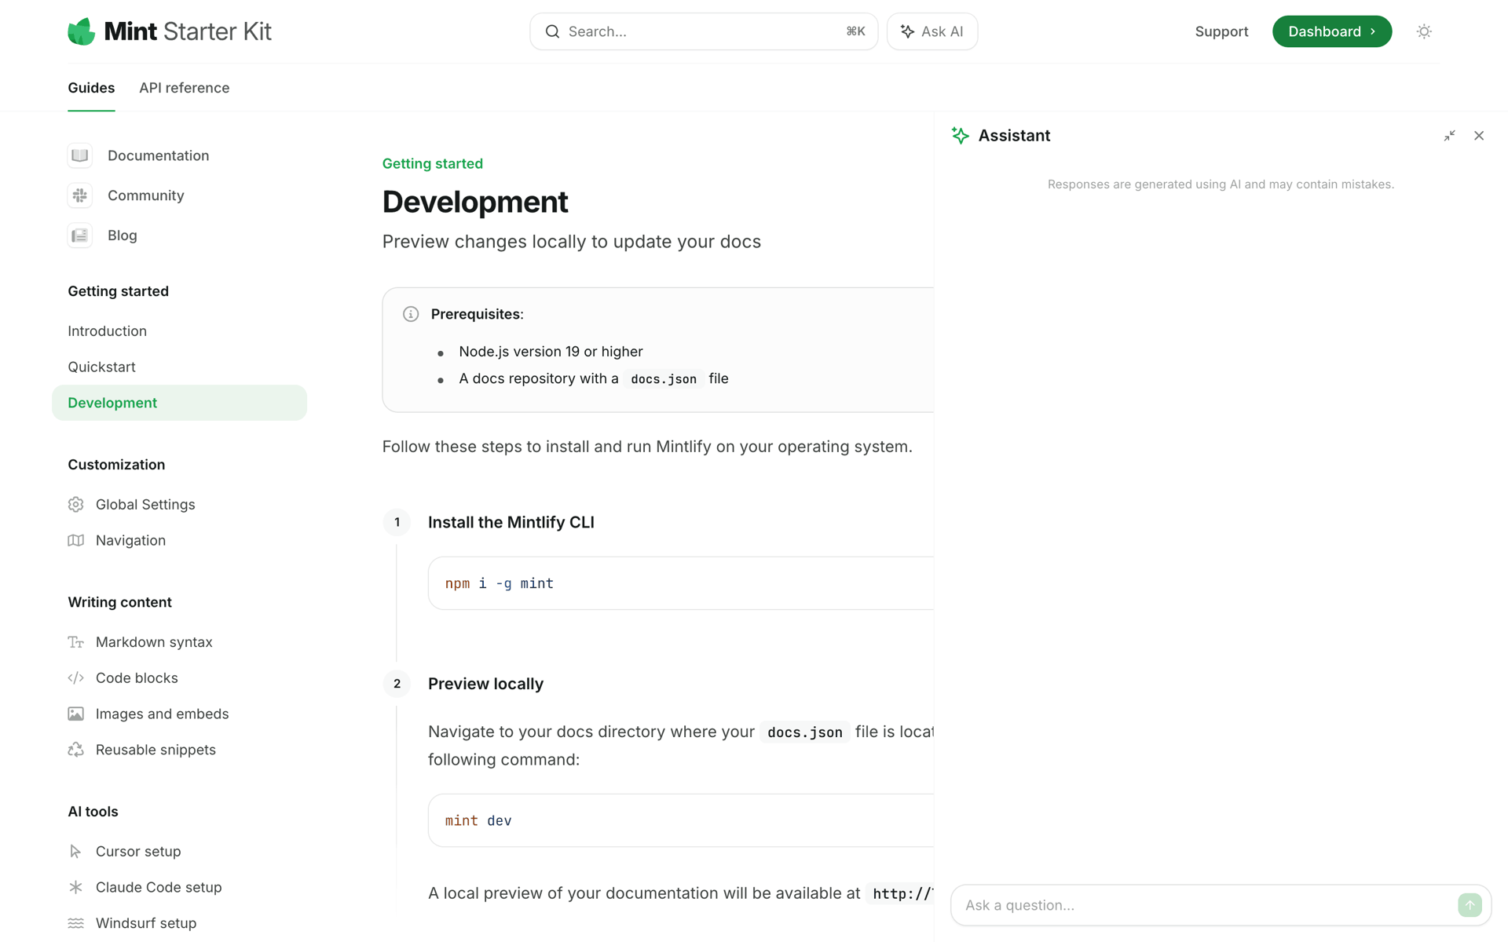The image size is (1508, 942).
Task: Switch to the API reference tab
Action: point(185,88)
